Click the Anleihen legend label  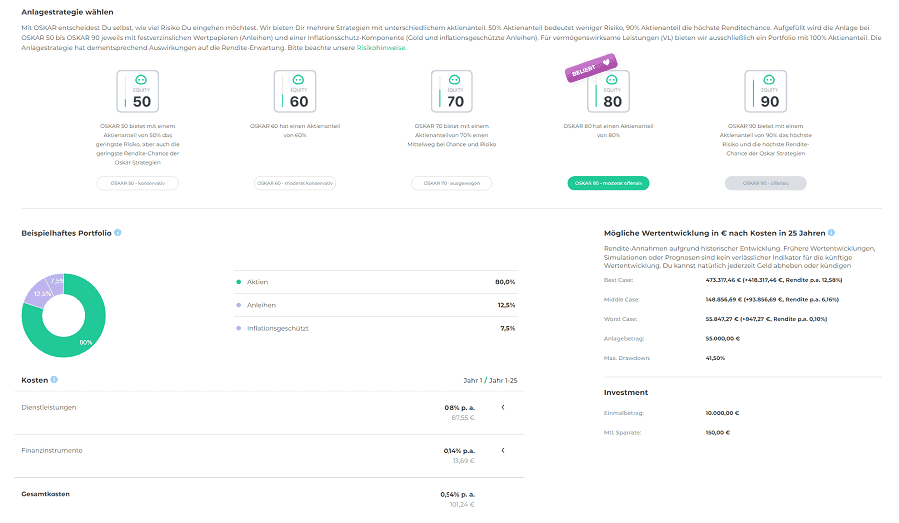(x=261, y=305)
